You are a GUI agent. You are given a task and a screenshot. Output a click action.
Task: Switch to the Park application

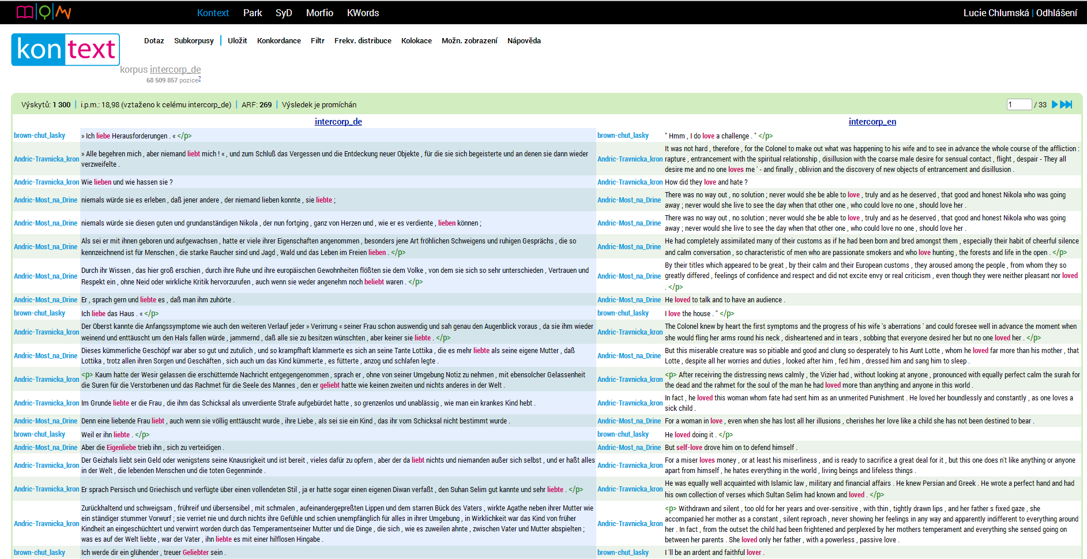(x=253, y=13)
